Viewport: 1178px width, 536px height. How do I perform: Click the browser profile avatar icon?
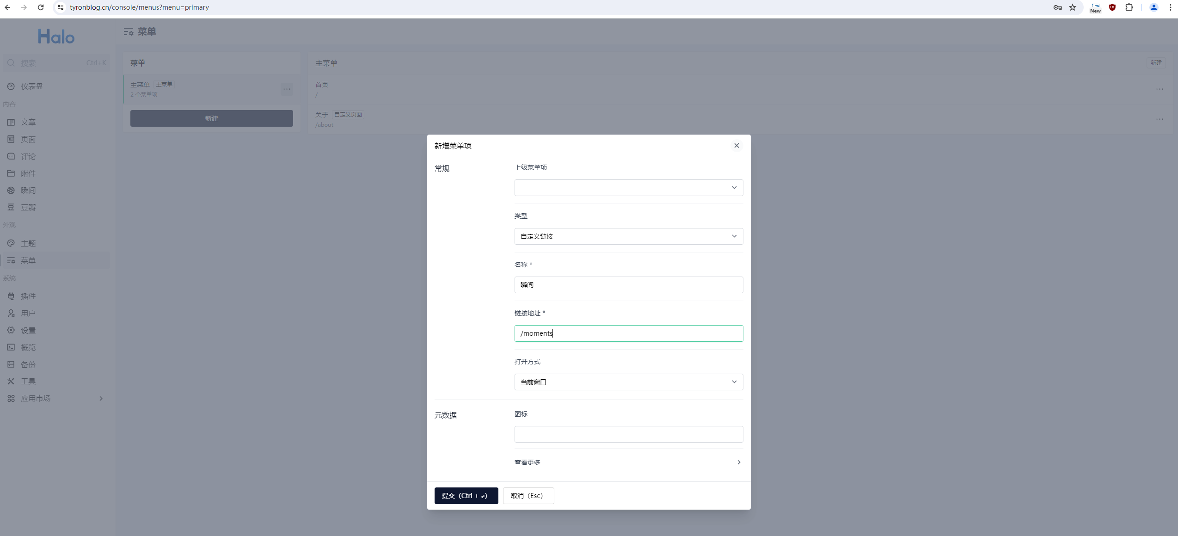1153,7
